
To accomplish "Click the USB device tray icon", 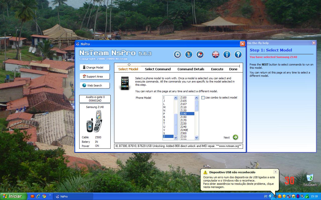I will [x=275, y=196].
